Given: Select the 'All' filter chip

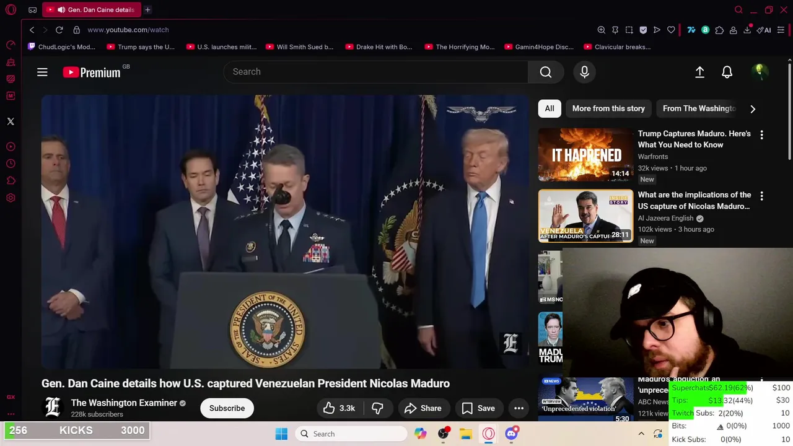Looking at the screenshot, I should click(x=550, y=108).
